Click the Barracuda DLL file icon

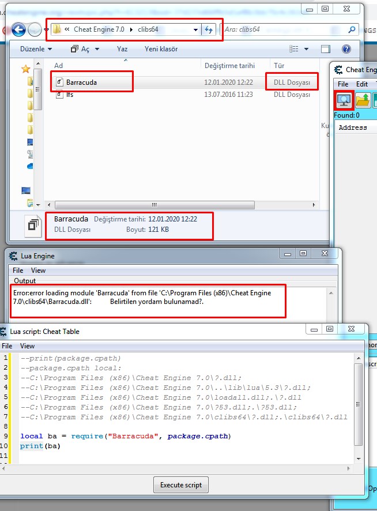[59, 82]
